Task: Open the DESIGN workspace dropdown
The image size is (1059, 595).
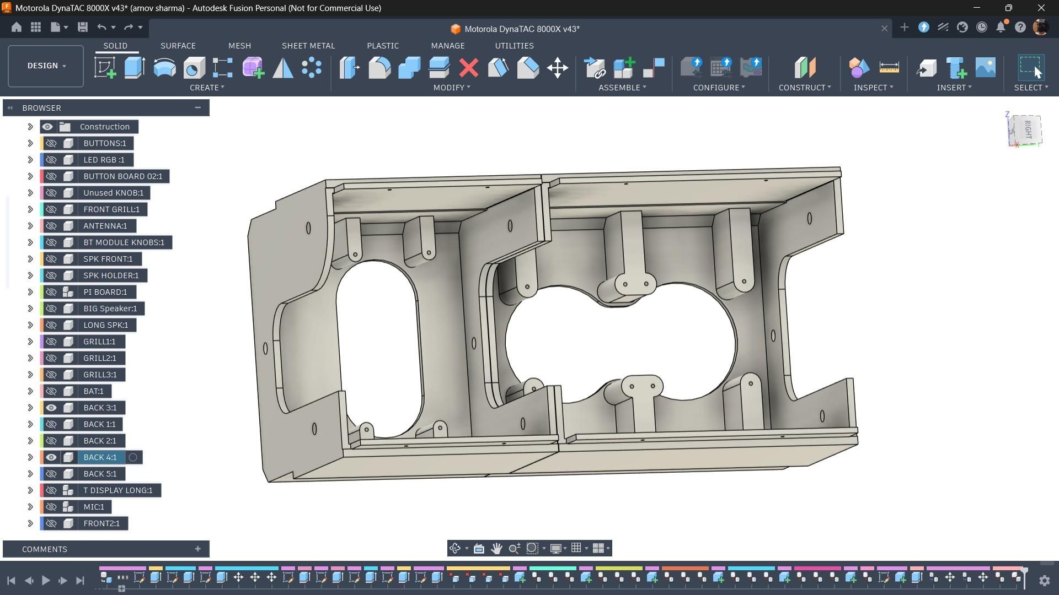Action: pyautogui.click(x=46, y=66)
